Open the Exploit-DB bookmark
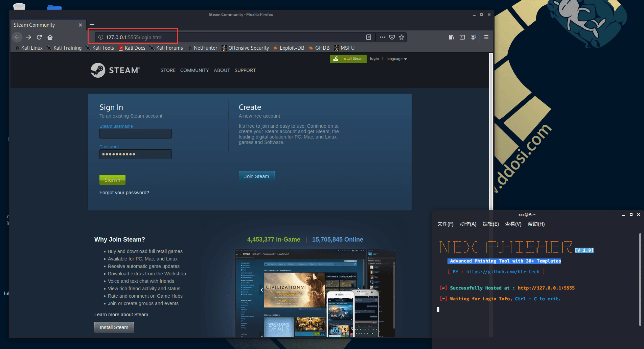Image resolution: width=644 pixels, height=349 pixels. coord(289,48)
